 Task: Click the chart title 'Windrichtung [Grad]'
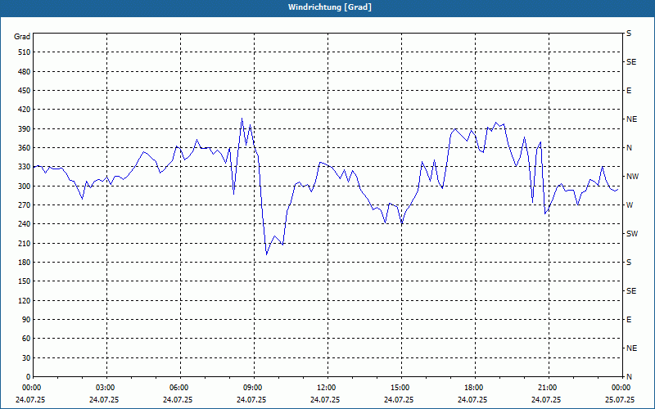330,7
